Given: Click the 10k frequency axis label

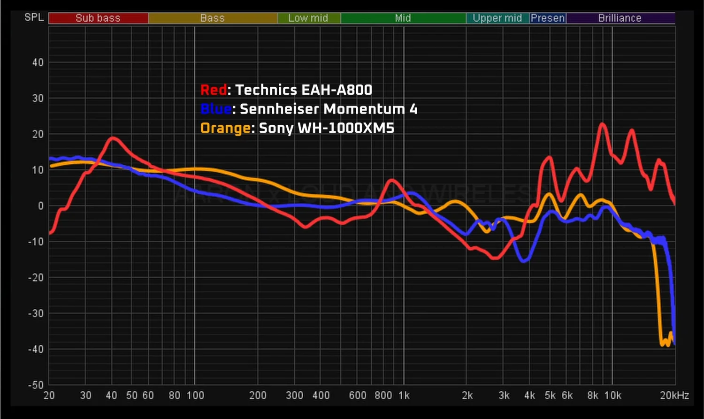Looking at the screenshot, I should pos(612,396).
